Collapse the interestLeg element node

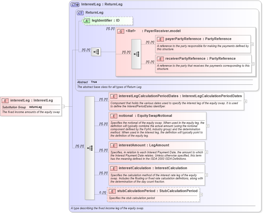pyautogui.click(x=63, y=106)
